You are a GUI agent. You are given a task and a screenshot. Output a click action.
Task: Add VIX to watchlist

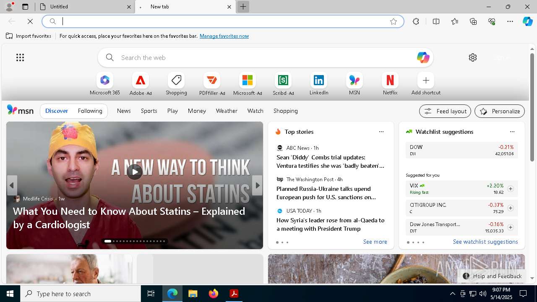pyautogui.click(x=511, y=189)
